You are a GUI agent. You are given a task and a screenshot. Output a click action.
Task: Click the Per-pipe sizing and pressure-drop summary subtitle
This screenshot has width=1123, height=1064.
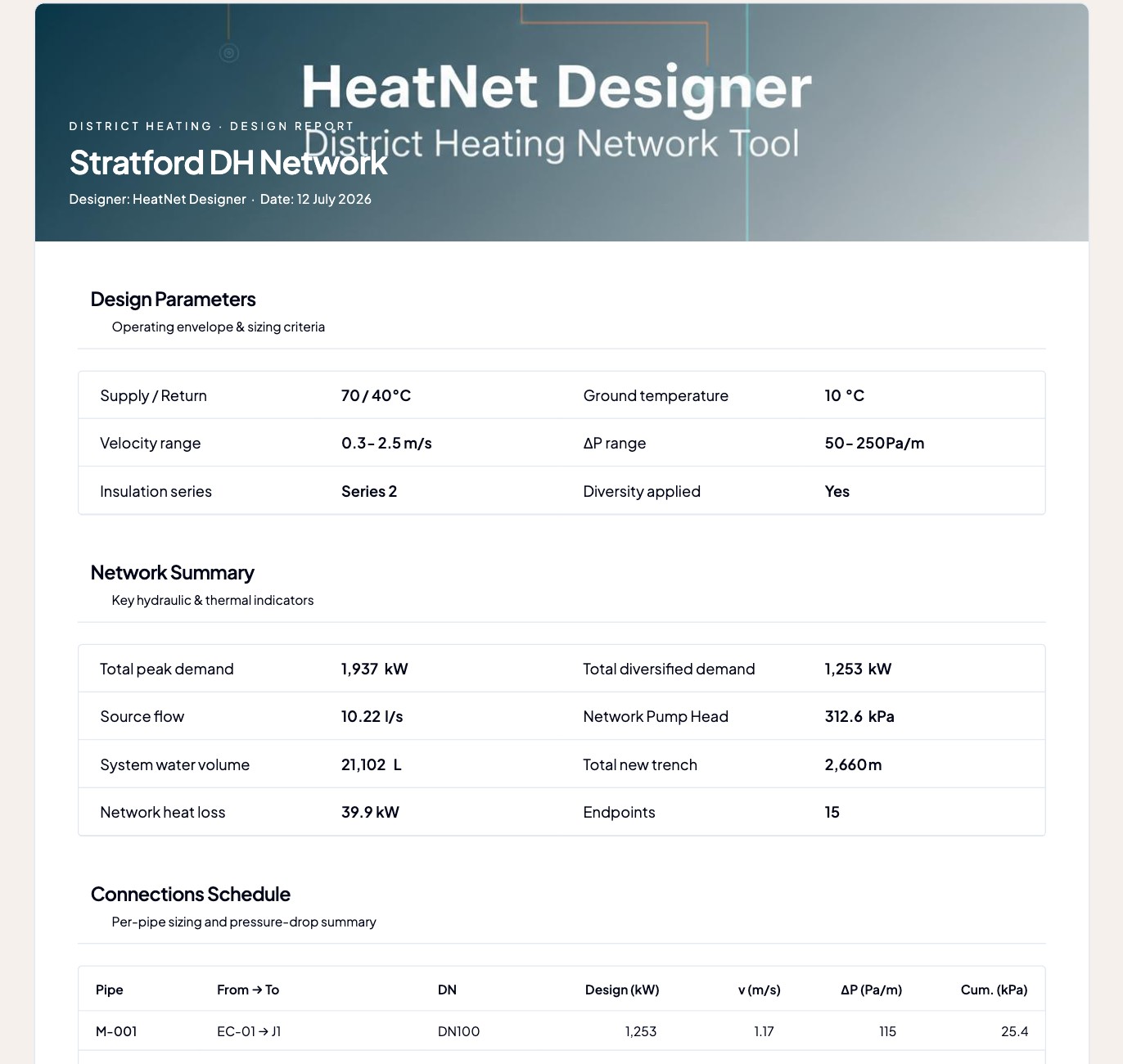[x=244, y=922]
